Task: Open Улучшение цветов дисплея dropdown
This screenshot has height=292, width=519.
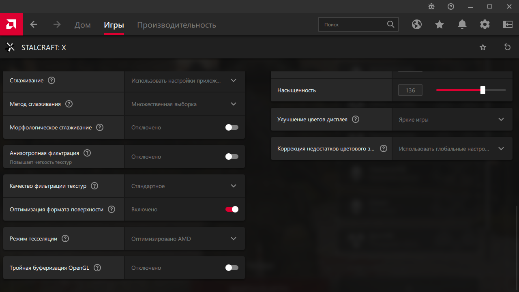Action: [453, 119]
